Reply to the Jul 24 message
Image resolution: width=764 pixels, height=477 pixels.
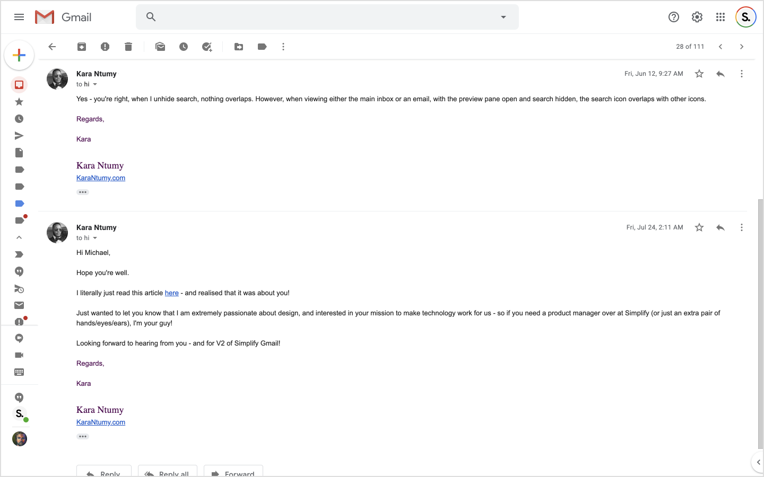(720, 227)
